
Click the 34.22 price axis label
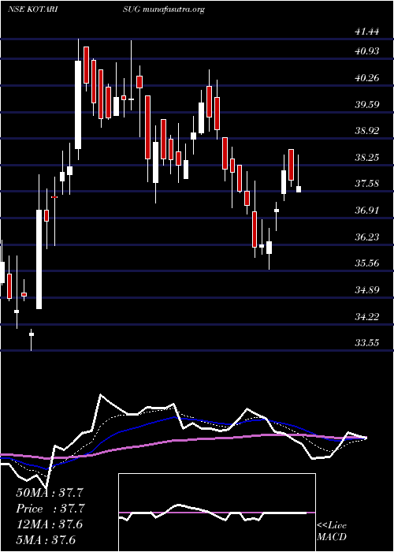point(367,316)
